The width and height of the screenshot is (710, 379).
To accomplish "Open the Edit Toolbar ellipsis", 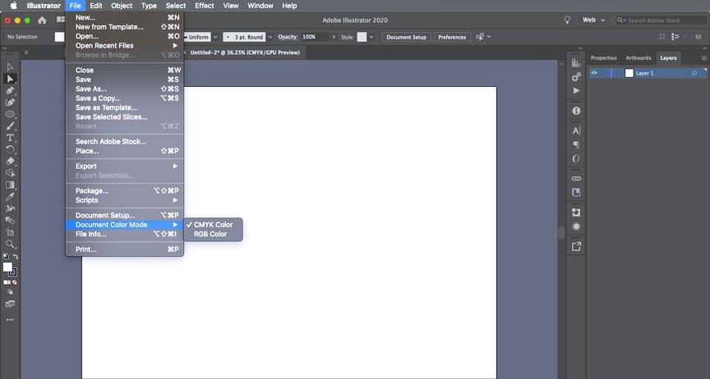I will 10,319.
